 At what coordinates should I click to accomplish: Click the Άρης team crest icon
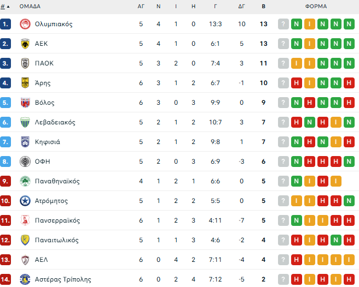pos(25,83)
